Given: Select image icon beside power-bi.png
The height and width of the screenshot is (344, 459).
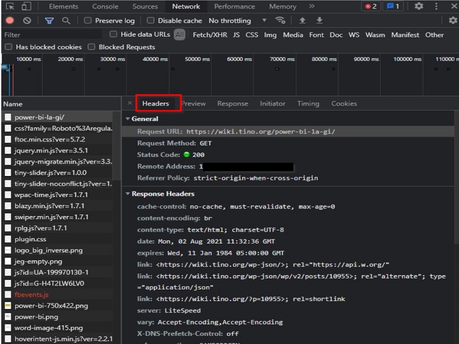Looking at the screenshot, I should click(x=8, y=317).
